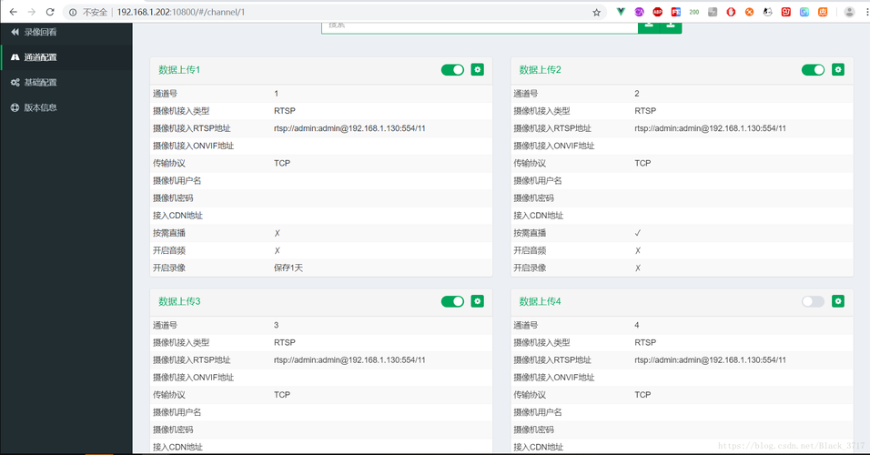Open the gray lightning extension icon
The width and height of the screenshot is (870, 455).
tap(713, 12)
